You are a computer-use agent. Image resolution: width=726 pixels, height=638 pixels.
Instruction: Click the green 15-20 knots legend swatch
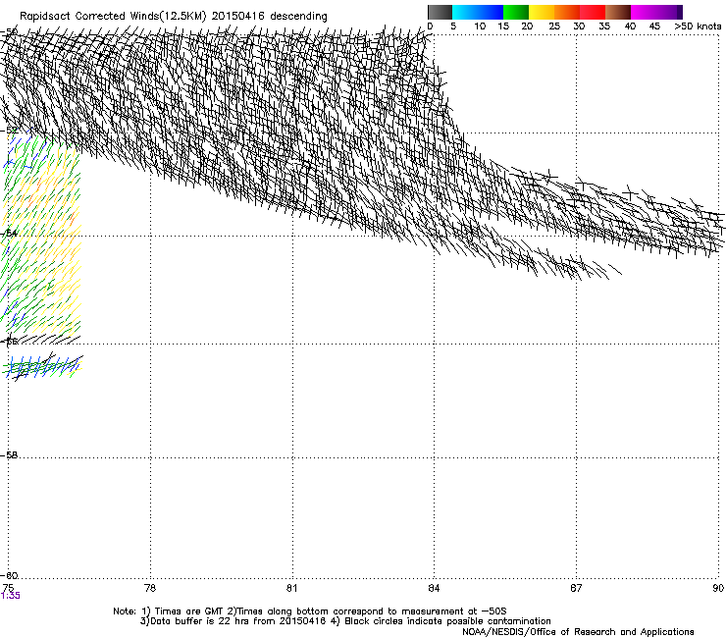[516, 12]
